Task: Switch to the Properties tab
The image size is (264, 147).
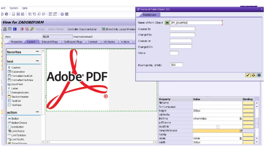Action: point(17,42)
